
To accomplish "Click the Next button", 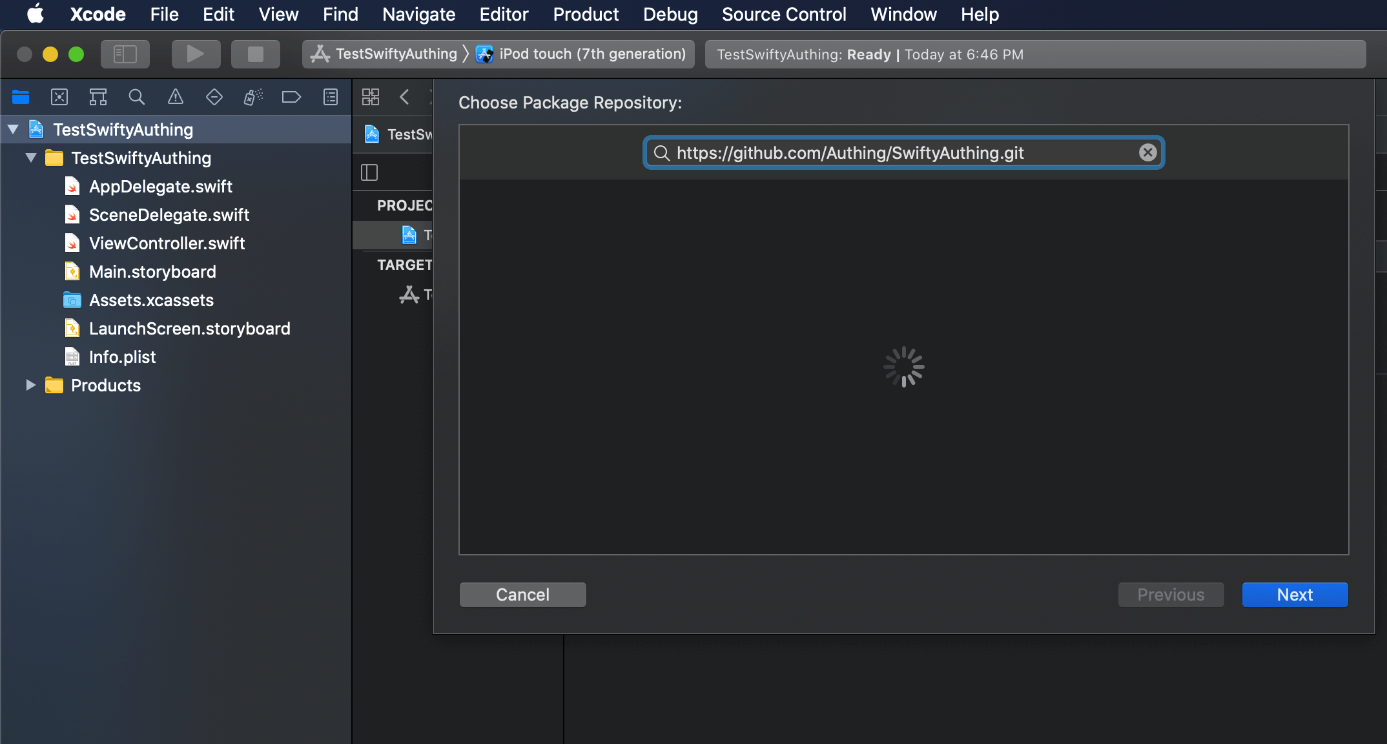I will pyautogui.click(x=1294, y=595).
